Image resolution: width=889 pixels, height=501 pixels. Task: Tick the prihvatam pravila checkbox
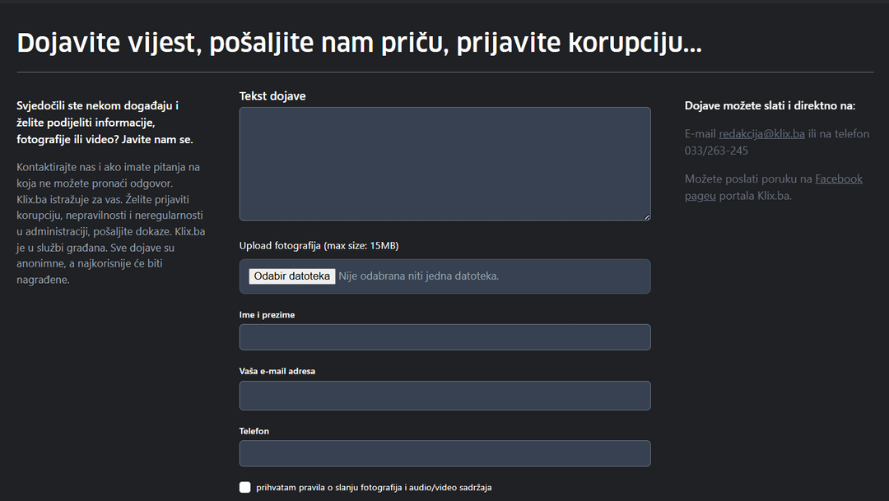tap(245, 487)
